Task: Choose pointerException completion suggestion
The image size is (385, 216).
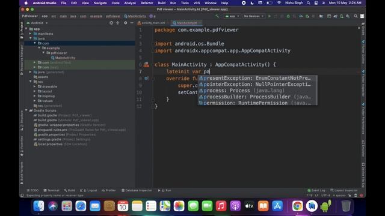Action: pyautogui.click(x=257, y=84)
